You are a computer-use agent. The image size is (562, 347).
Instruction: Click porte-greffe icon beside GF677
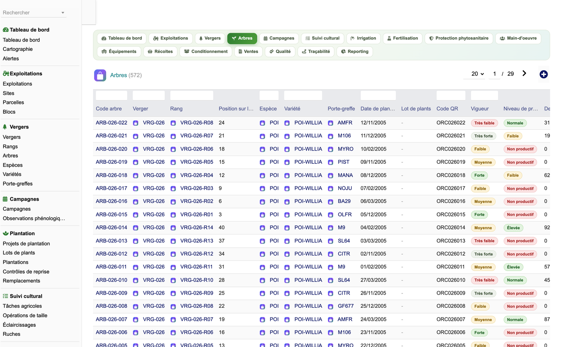coord(331,307)
